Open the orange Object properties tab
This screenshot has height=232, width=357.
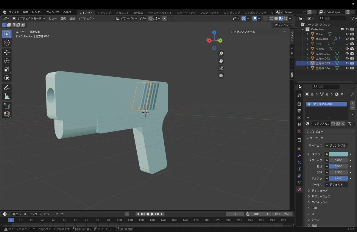pyautogui.click(x=299, y=148)
